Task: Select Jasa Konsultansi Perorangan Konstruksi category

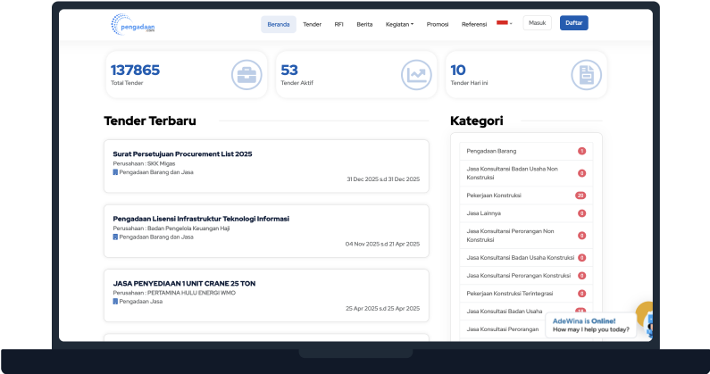Action: pyautogui.click(x=526, y=275)
